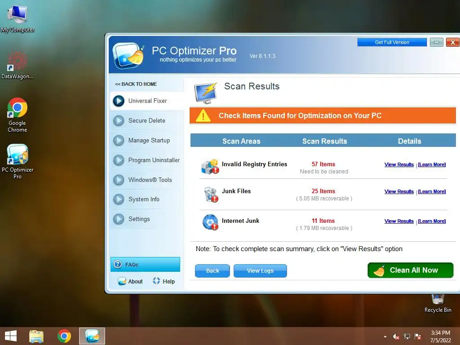Click the Action Center flag icon

418,336
